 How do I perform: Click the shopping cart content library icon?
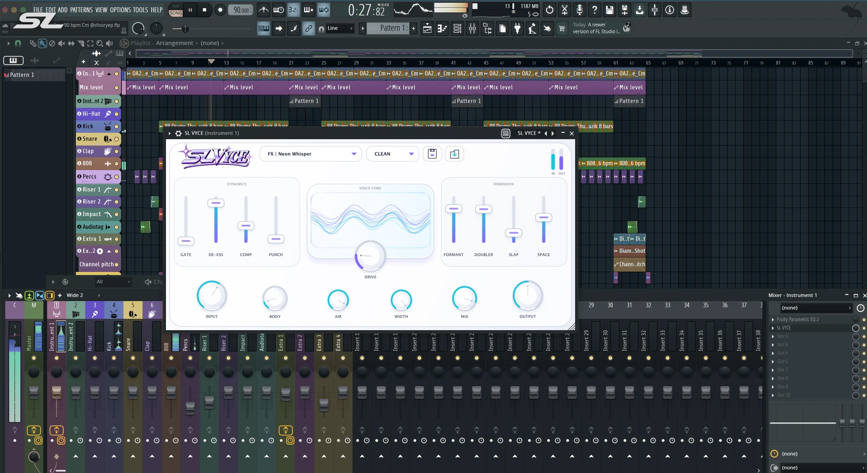[562, 29]
